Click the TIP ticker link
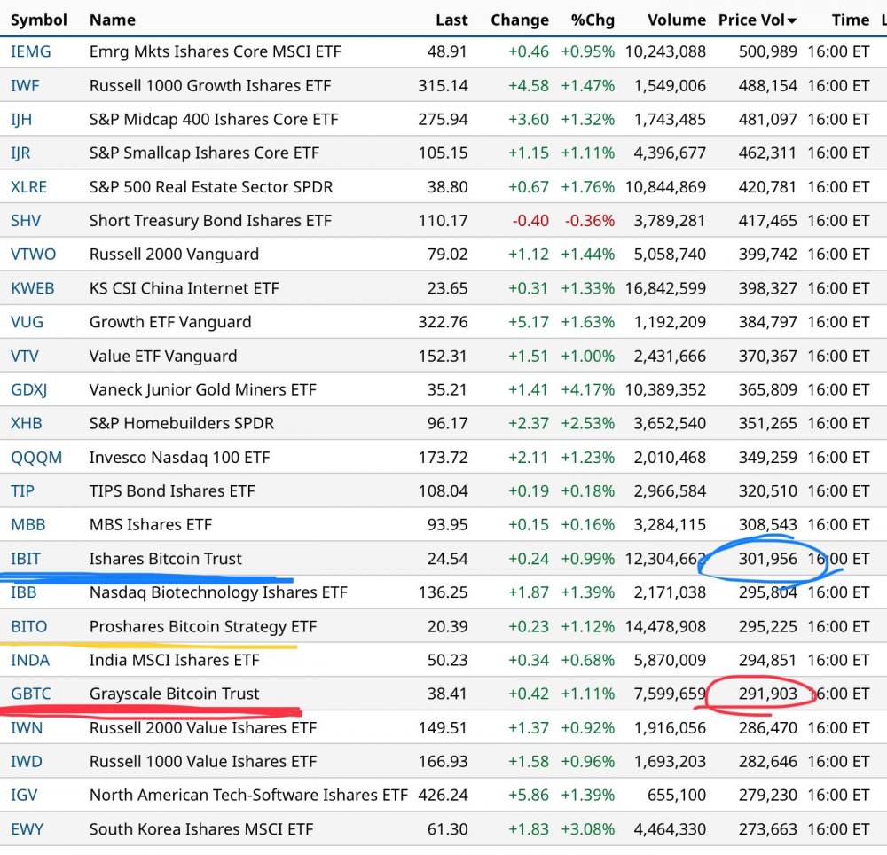887x855 pixels. [22, 490]
